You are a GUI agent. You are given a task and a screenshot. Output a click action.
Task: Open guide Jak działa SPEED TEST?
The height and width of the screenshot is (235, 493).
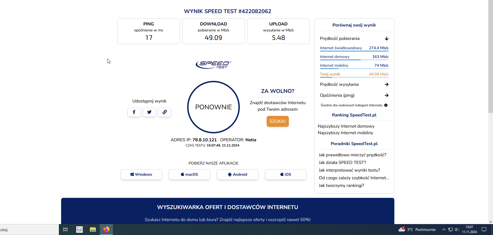342,163
